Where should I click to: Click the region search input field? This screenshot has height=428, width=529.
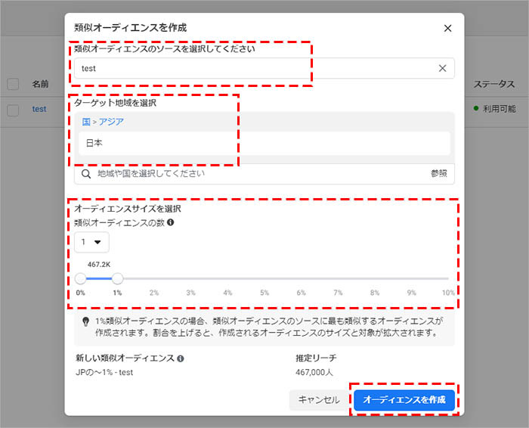[257, 174]
